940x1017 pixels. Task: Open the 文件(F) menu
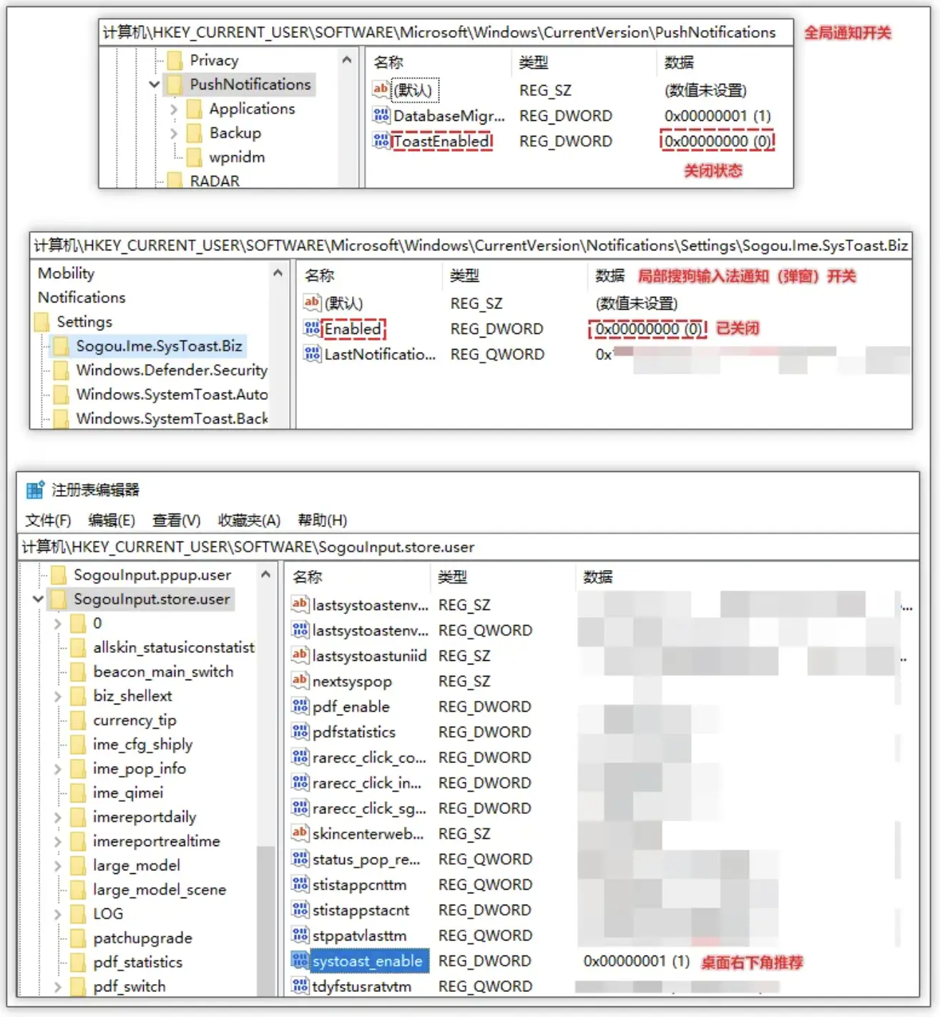(x=48, y=520)
